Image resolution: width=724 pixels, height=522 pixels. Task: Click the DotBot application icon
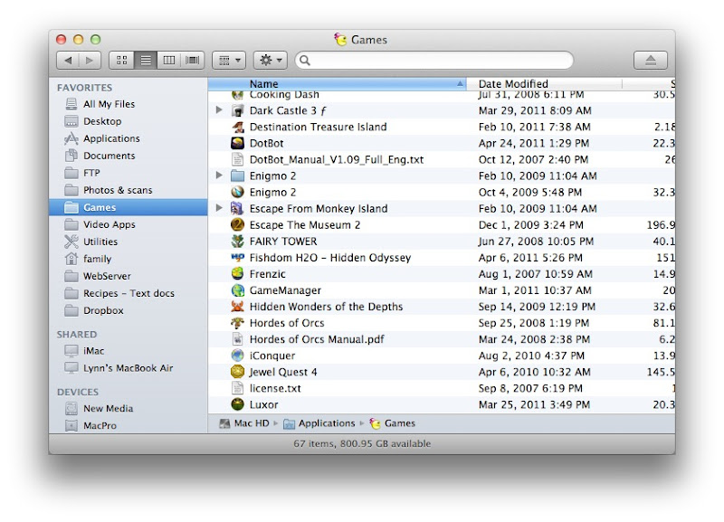[x=237, y=143]
